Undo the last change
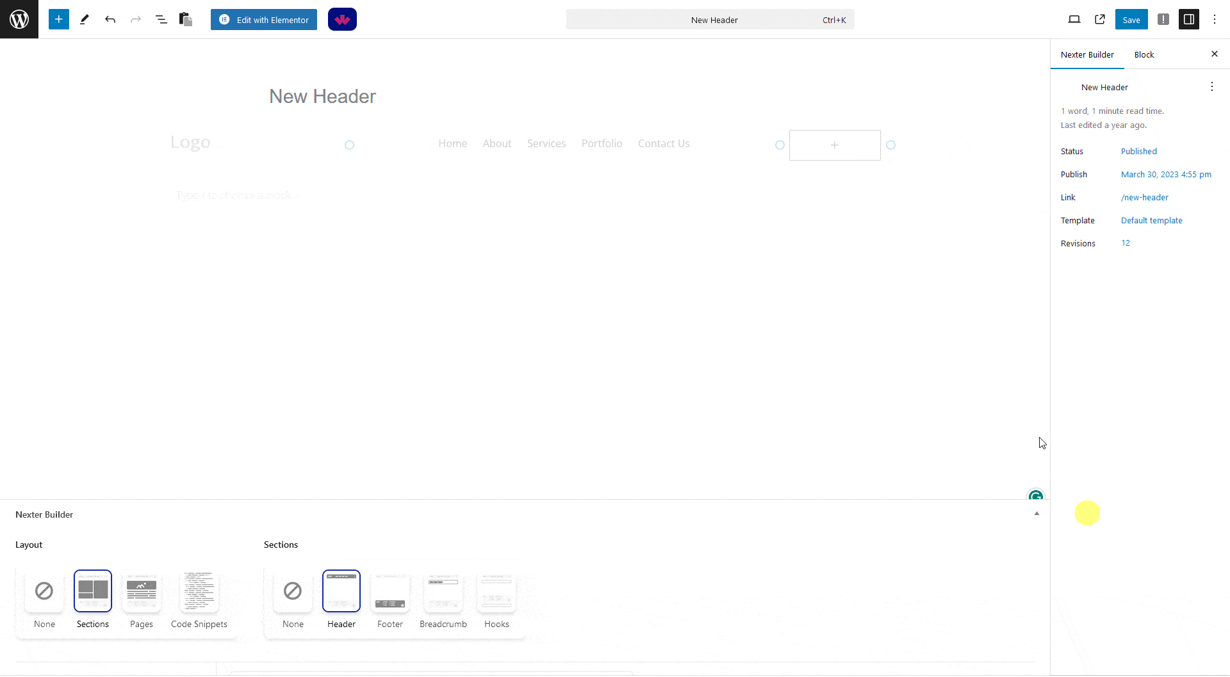 click(110, 19)
